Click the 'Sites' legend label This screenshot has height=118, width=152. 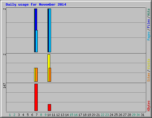[149, 77]
